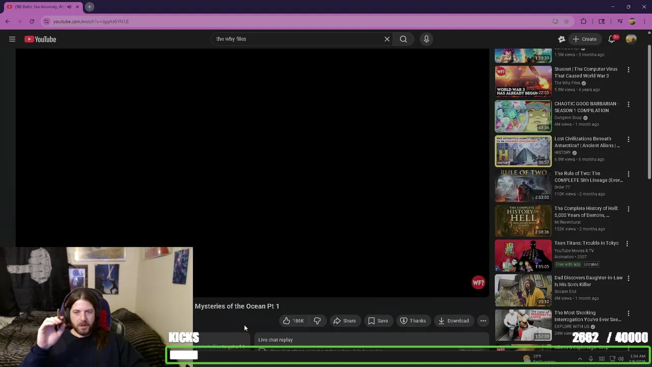Open a new browser tab
The image size is (652, 367).
tap(89, 7)
